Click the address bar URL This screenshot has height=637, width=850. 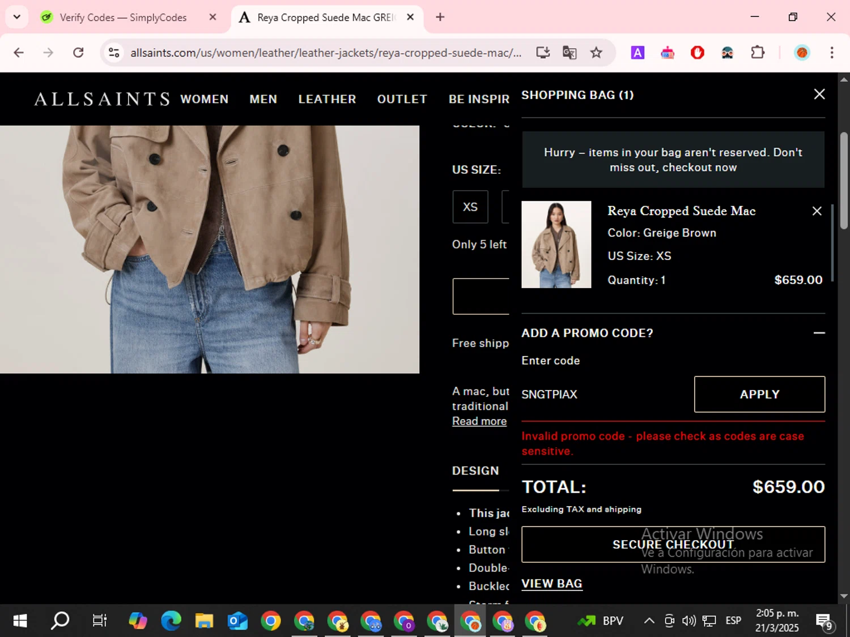click(x=326, y=53)
